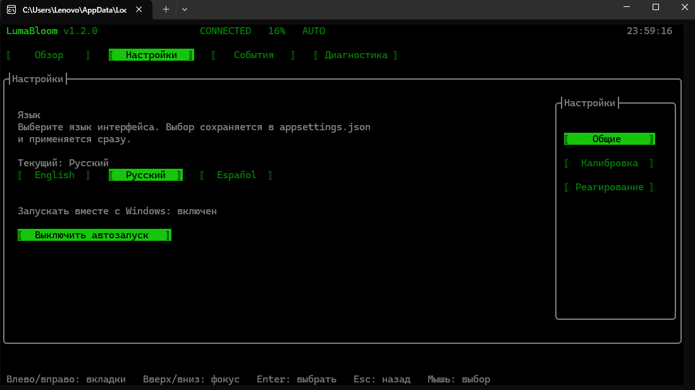This screenshot has width=695, height=390.
Task: Open Общие settings section
Action: click(610, 139)
